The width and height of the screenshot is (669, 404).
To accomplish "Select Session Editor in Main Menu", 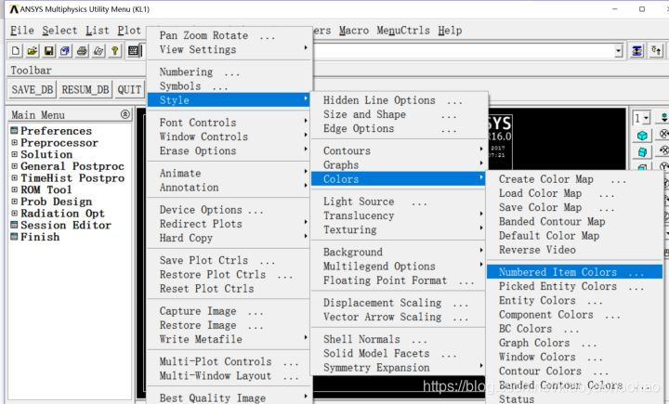I will (66, 225).
